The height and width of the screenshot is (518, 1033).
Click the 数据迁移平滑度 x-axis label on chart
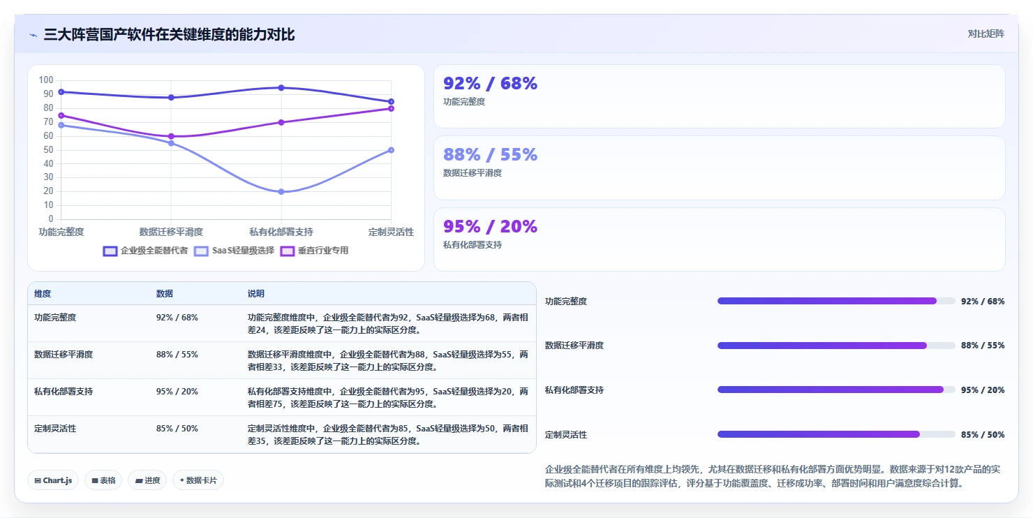coord(171,232)
